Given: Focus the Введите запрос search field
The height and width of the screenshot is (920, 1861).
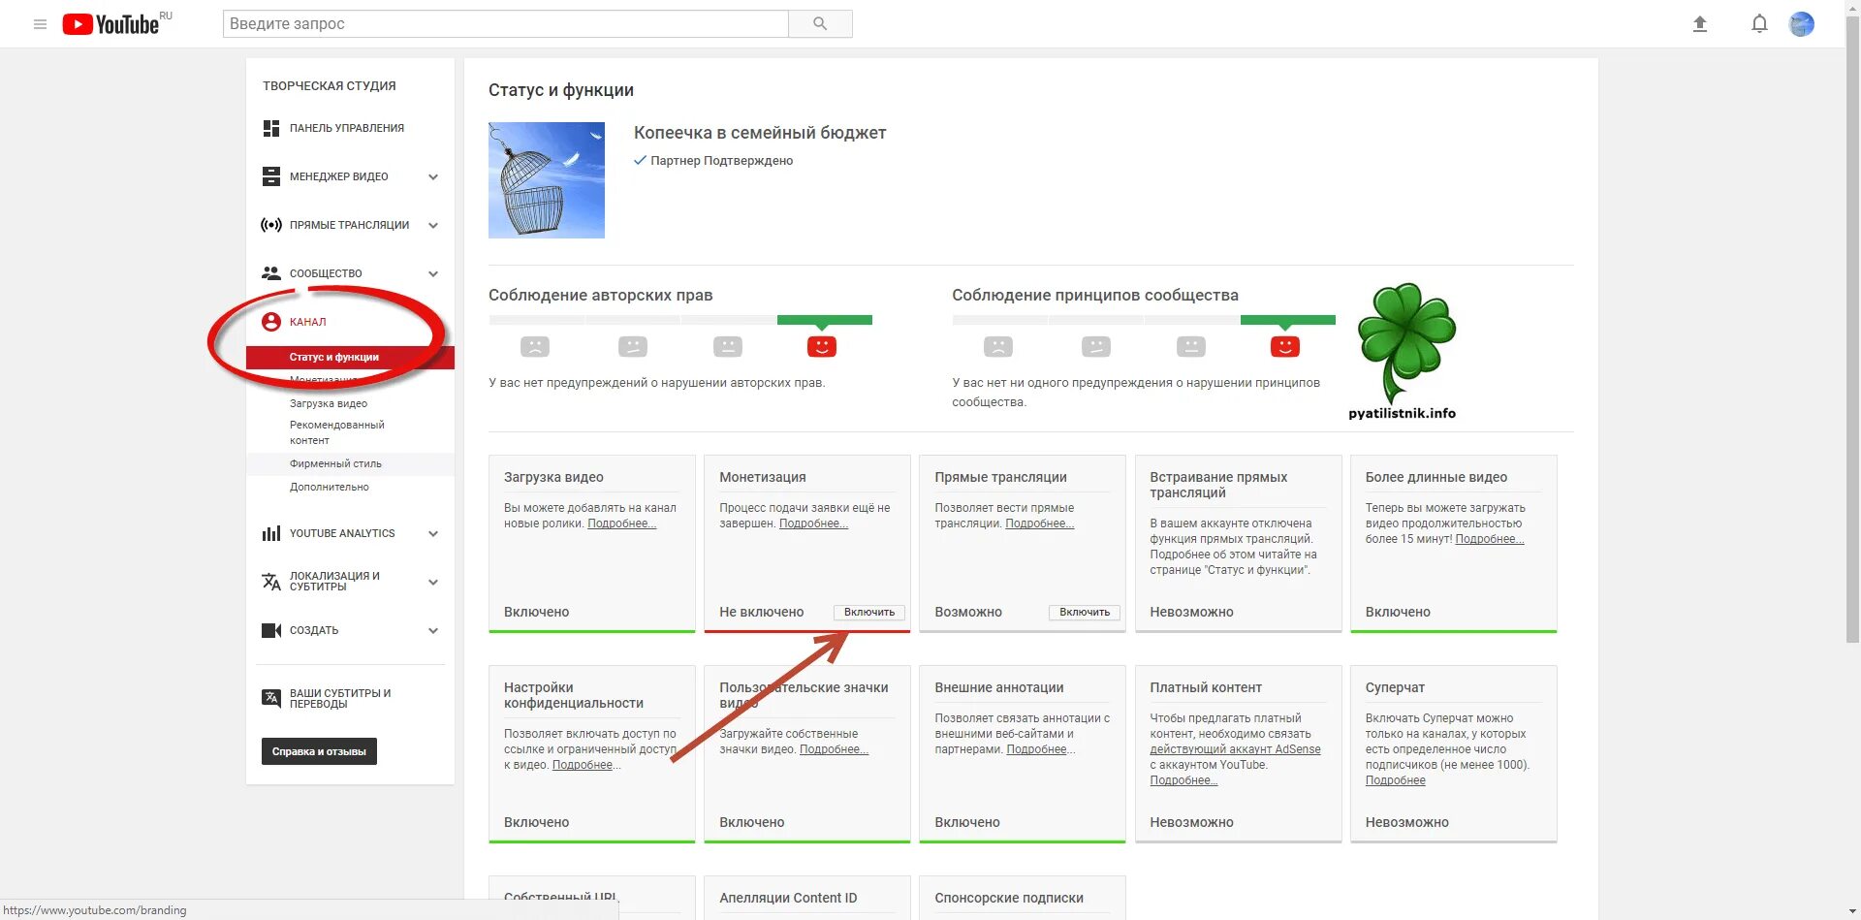Looking at the screenshot, I should (506, 23).
